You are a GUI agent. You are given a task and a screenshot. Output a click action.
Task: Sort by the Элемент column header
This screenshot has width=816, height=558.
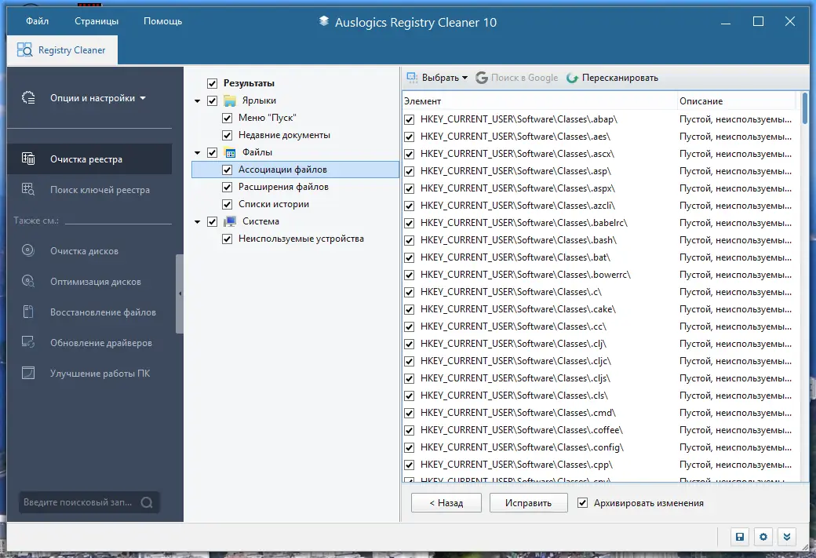click(x=539, y=101)
